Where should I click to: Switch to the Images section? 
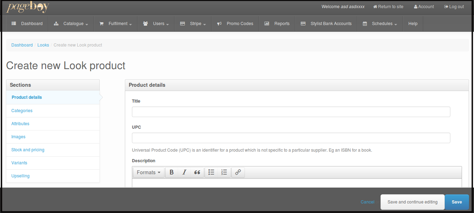point(53,137)
